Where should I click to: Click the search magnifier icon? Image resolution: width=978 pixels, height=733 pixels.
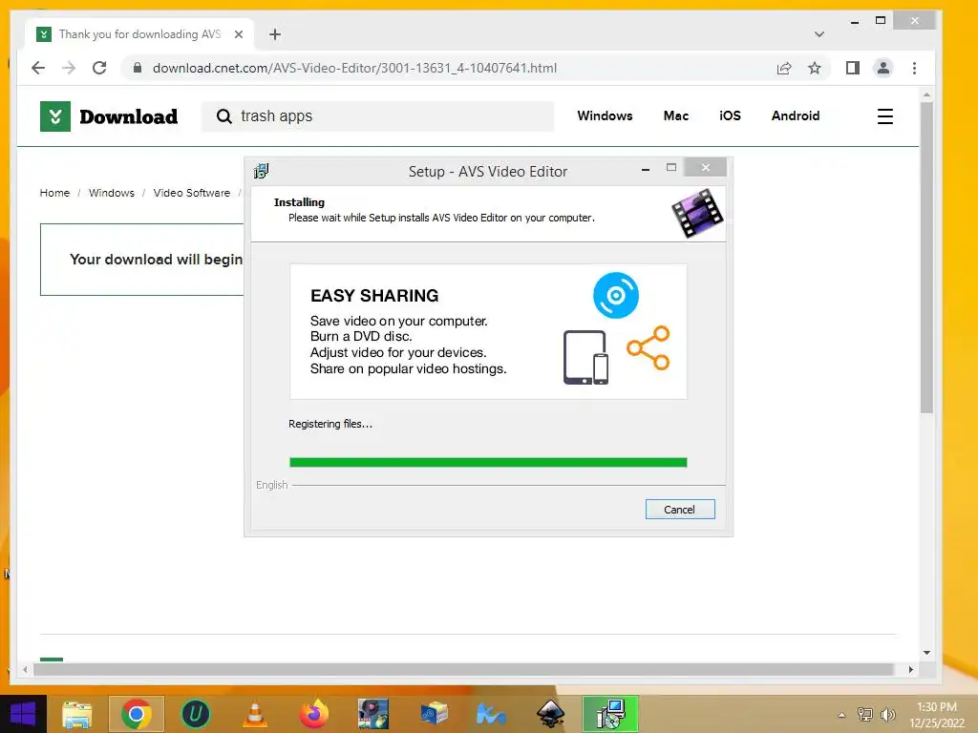223,115
